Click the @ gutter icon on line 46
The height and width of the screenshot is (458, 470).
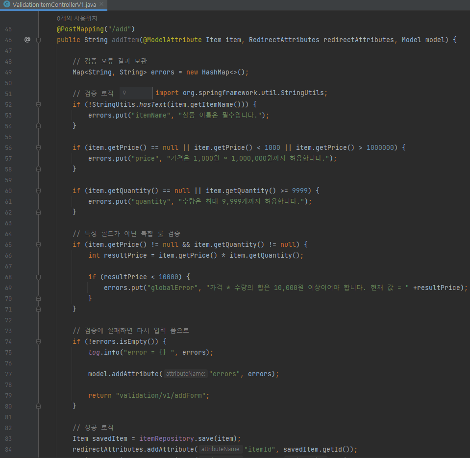point(27,40)
